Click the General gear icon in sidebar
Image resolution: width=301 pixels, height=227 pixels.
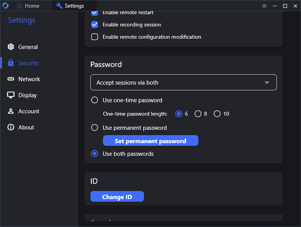coord(11,47)
